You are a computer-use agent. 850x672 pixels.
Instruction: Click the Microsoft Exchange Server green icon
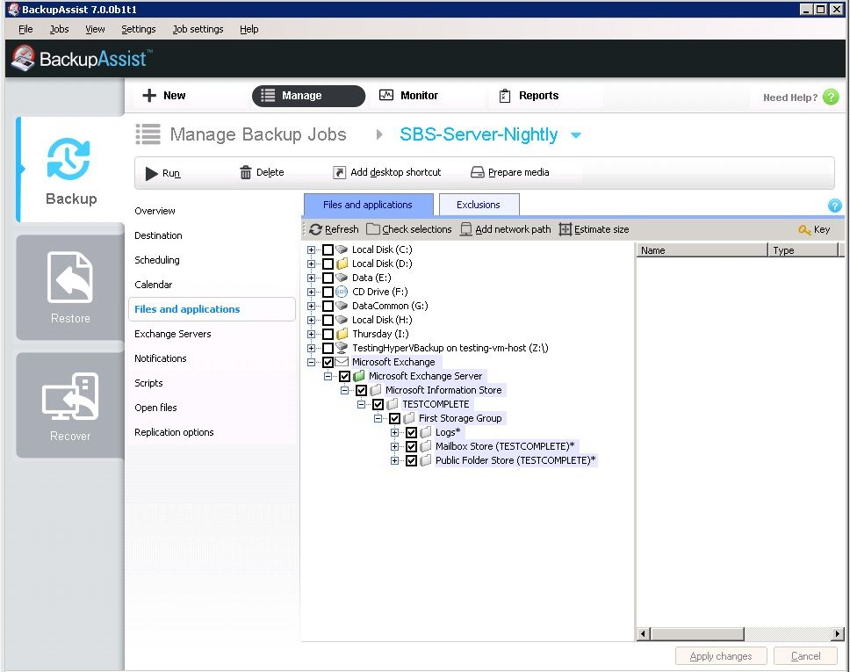pyautogui.click(x=358, y=376)
